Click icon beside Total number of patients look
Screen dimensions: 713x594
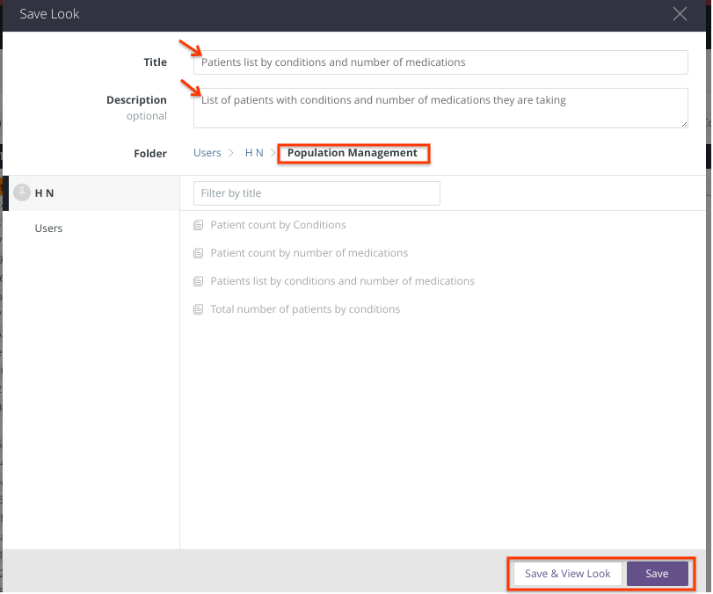click(x=198, y=309)
